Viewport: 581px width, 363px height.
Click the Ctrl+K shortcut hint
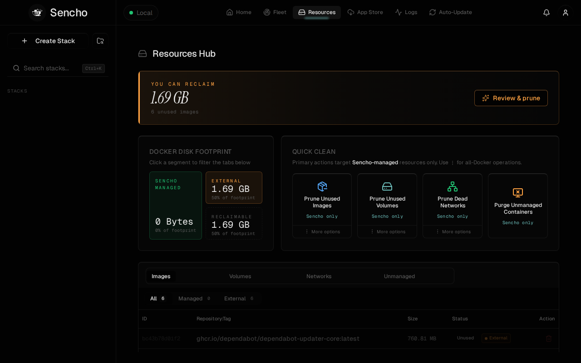point(94,69)
